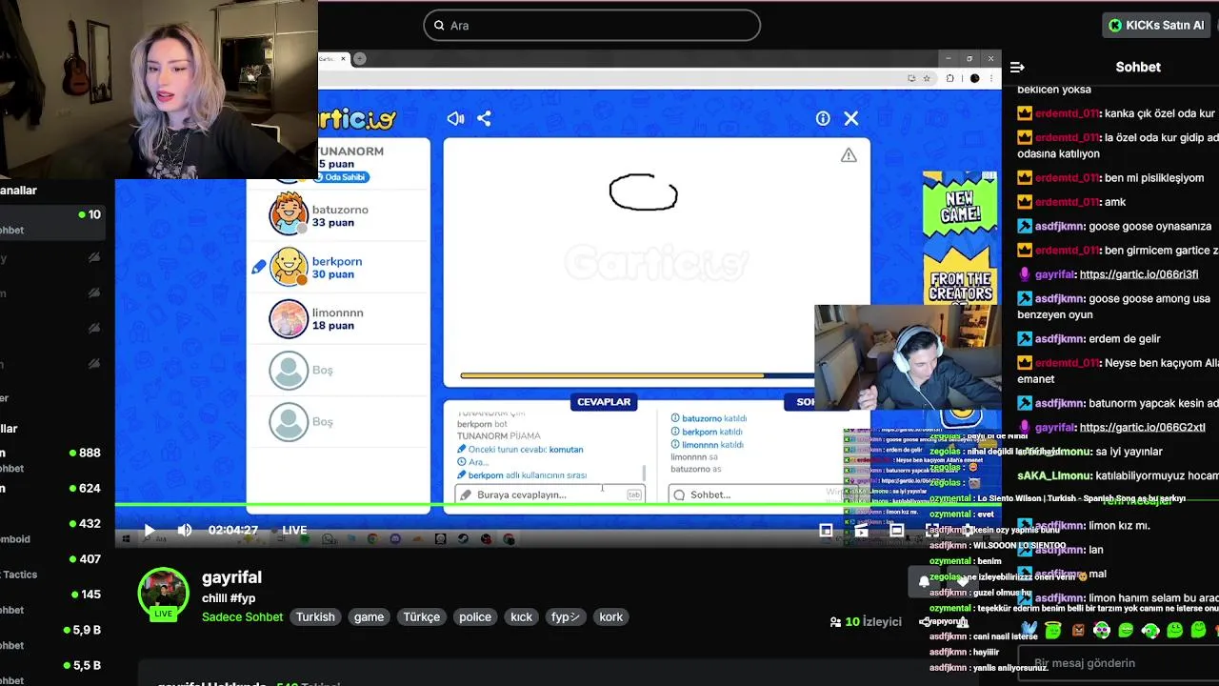Open the NEW GAME advertisement banner
Image resolution: width=1219 pixels, height=686 pixels.
960,238
